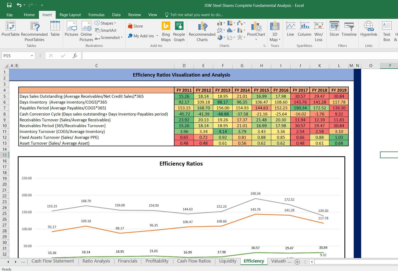Open the File tab
The image size is (398, 271).
pos(10,15)
